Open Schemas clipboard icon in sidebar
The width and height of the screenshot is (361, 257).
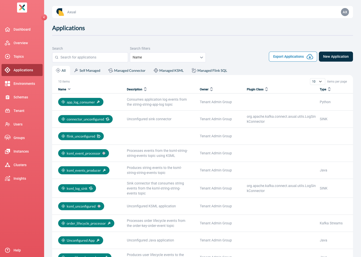tap(8, 97)
